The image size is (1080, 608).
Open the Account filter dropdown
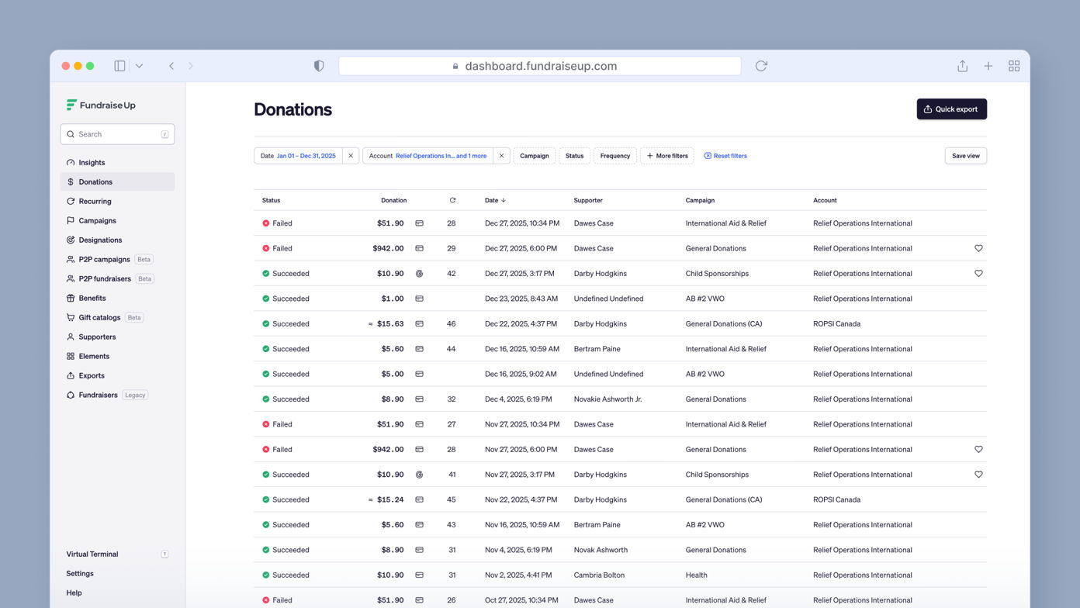tap(428, 156)
